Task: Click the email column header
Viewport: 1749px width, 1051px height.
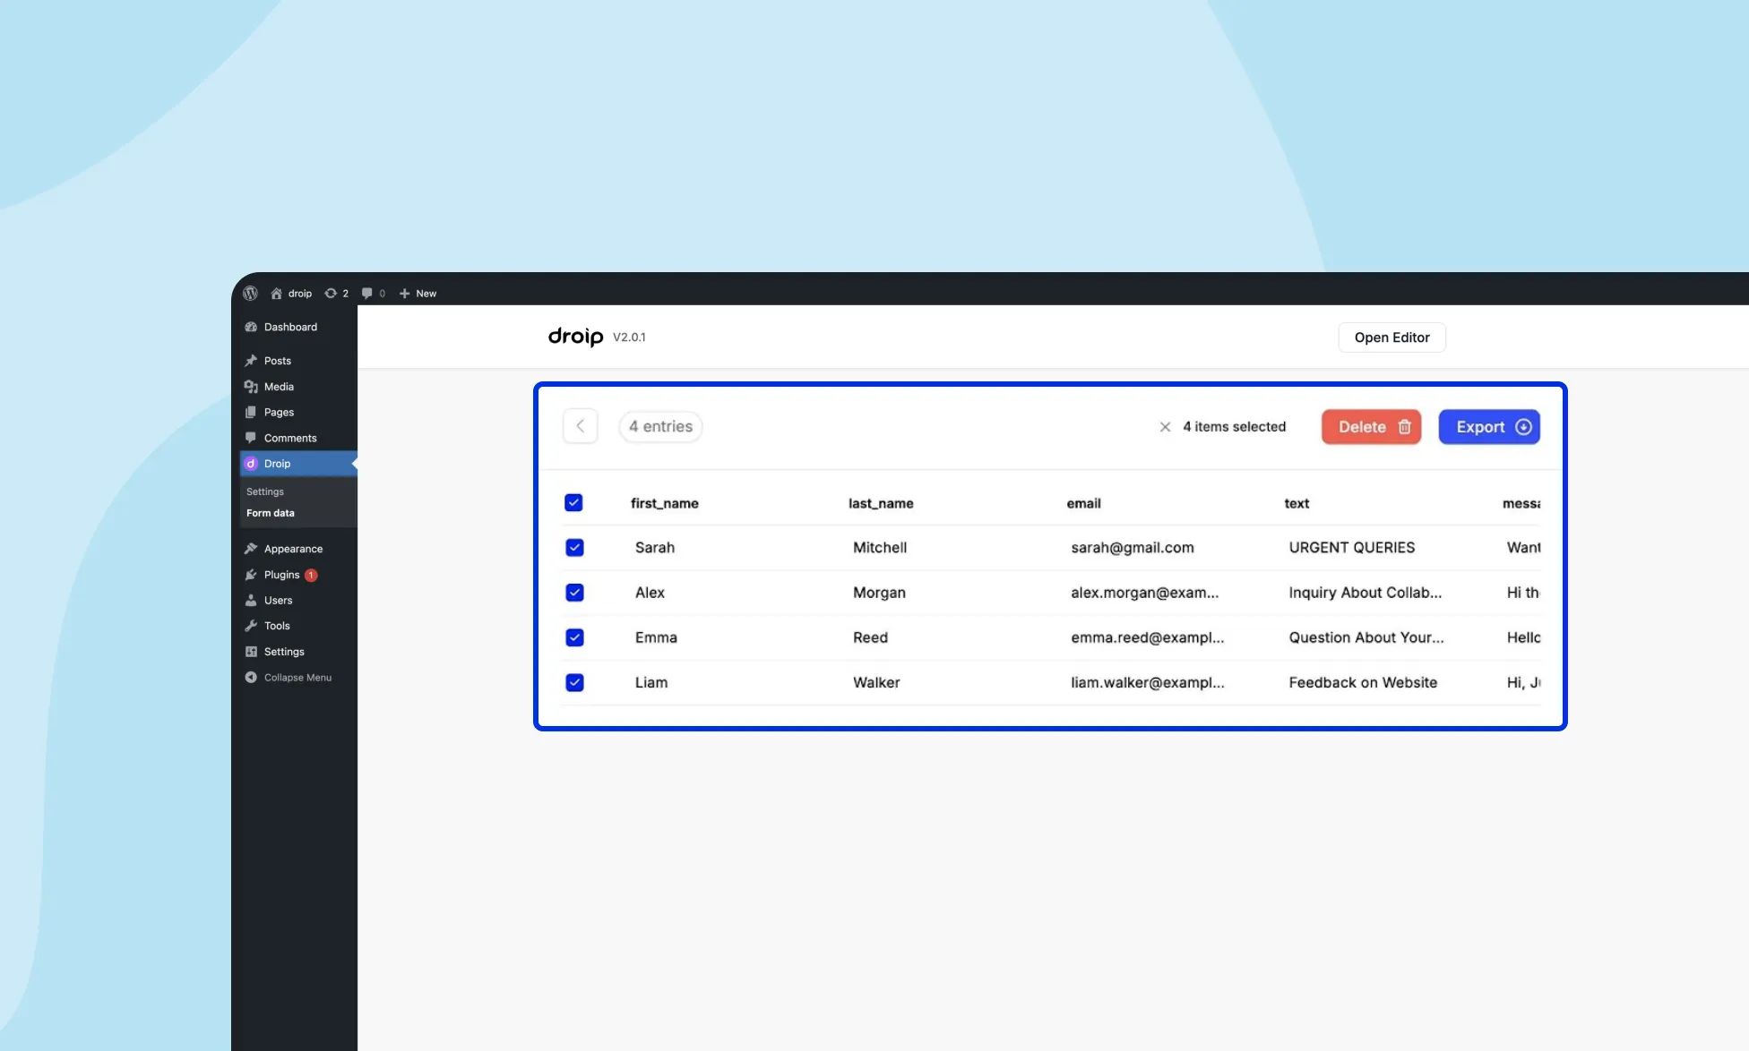Action: 1083,503
